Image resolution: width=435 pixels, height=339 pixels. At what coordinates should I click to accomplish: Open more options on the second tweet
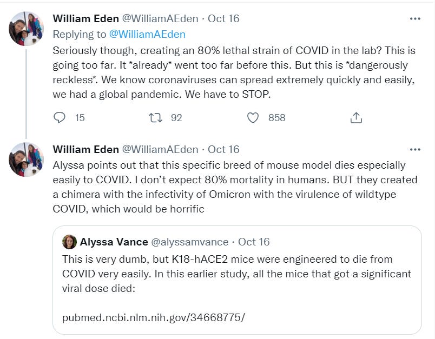point(415,150)
